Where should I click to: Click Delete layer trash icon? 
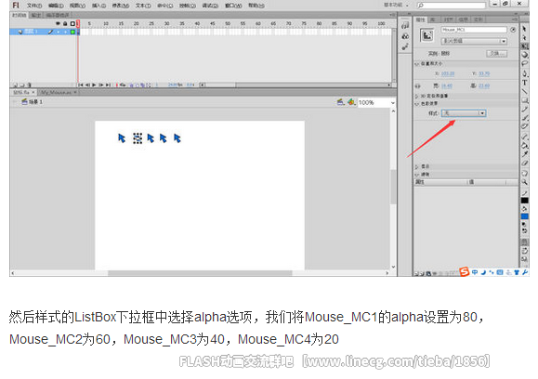29,85
